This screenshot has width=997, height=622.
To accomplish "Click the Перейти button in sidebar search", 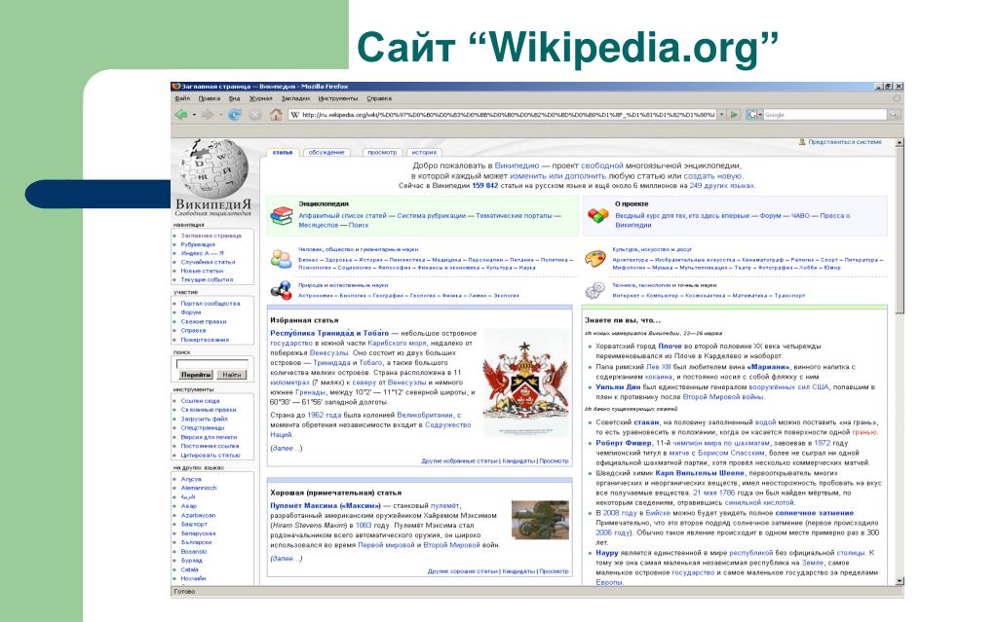I will tap(196, 375).
